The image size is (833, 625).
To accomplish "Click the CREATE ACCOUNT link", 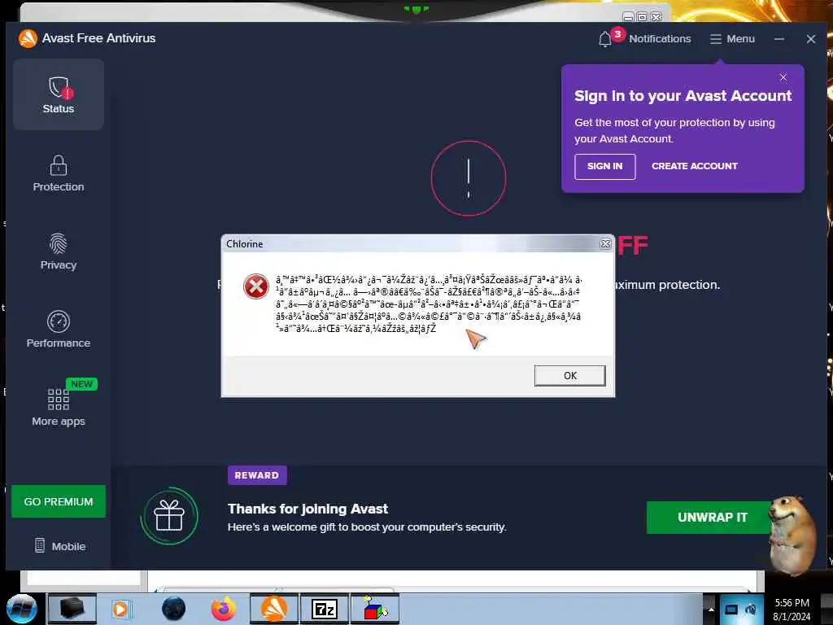I will click(x=695, y=166).
